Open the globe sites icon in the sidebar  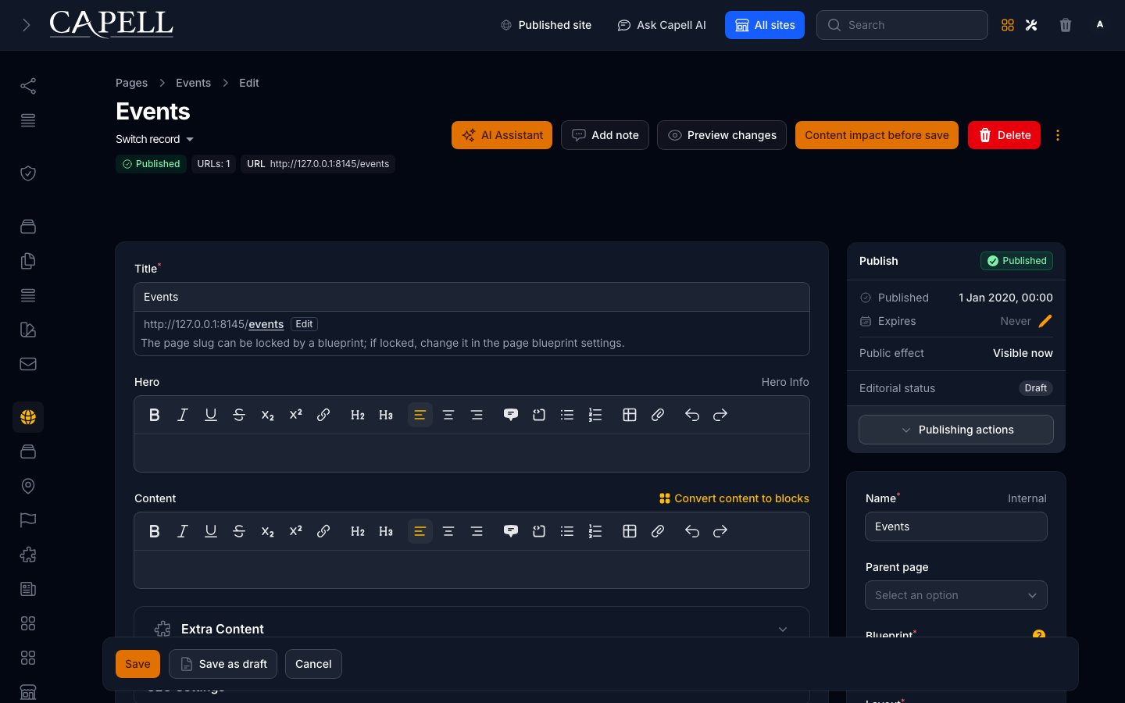pos(28,417)
